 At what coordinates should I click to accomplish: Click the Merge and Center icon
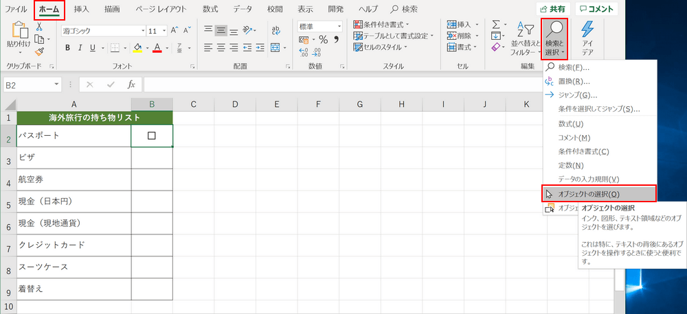(x=275, y=47)
